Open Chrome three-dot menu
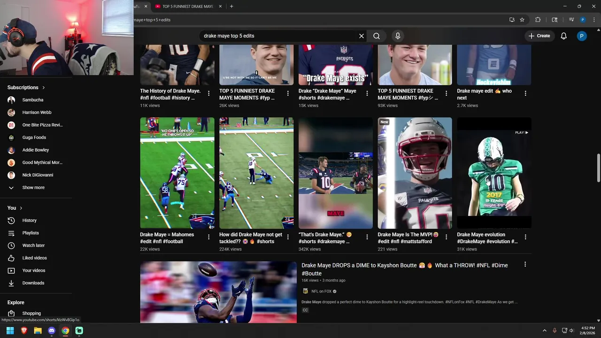Image resolution: width=601 pixels, height=338 pixels. 593,20
